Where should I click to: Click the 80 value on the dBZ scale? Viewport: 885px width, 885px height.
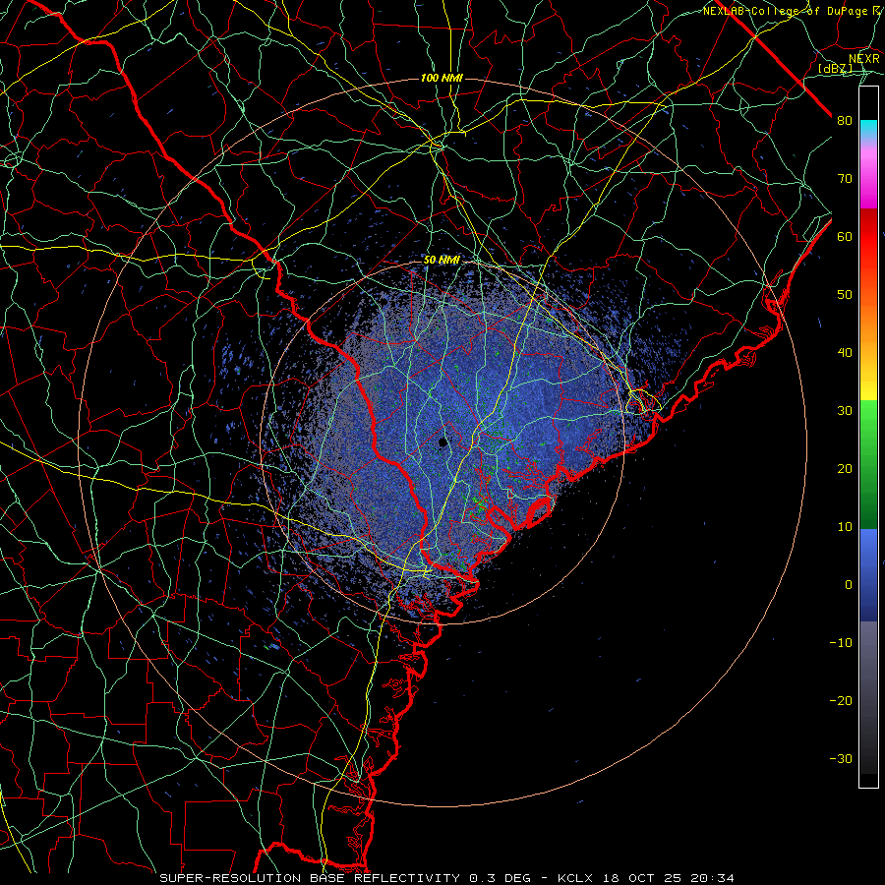pos(845,120)
